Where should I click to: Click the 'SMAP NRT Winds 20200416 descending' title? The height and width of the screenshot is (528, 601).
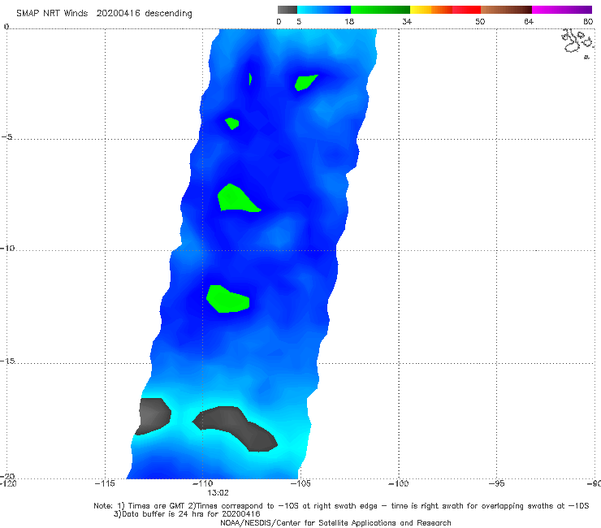pyautogui.click(x=104, y=14)
